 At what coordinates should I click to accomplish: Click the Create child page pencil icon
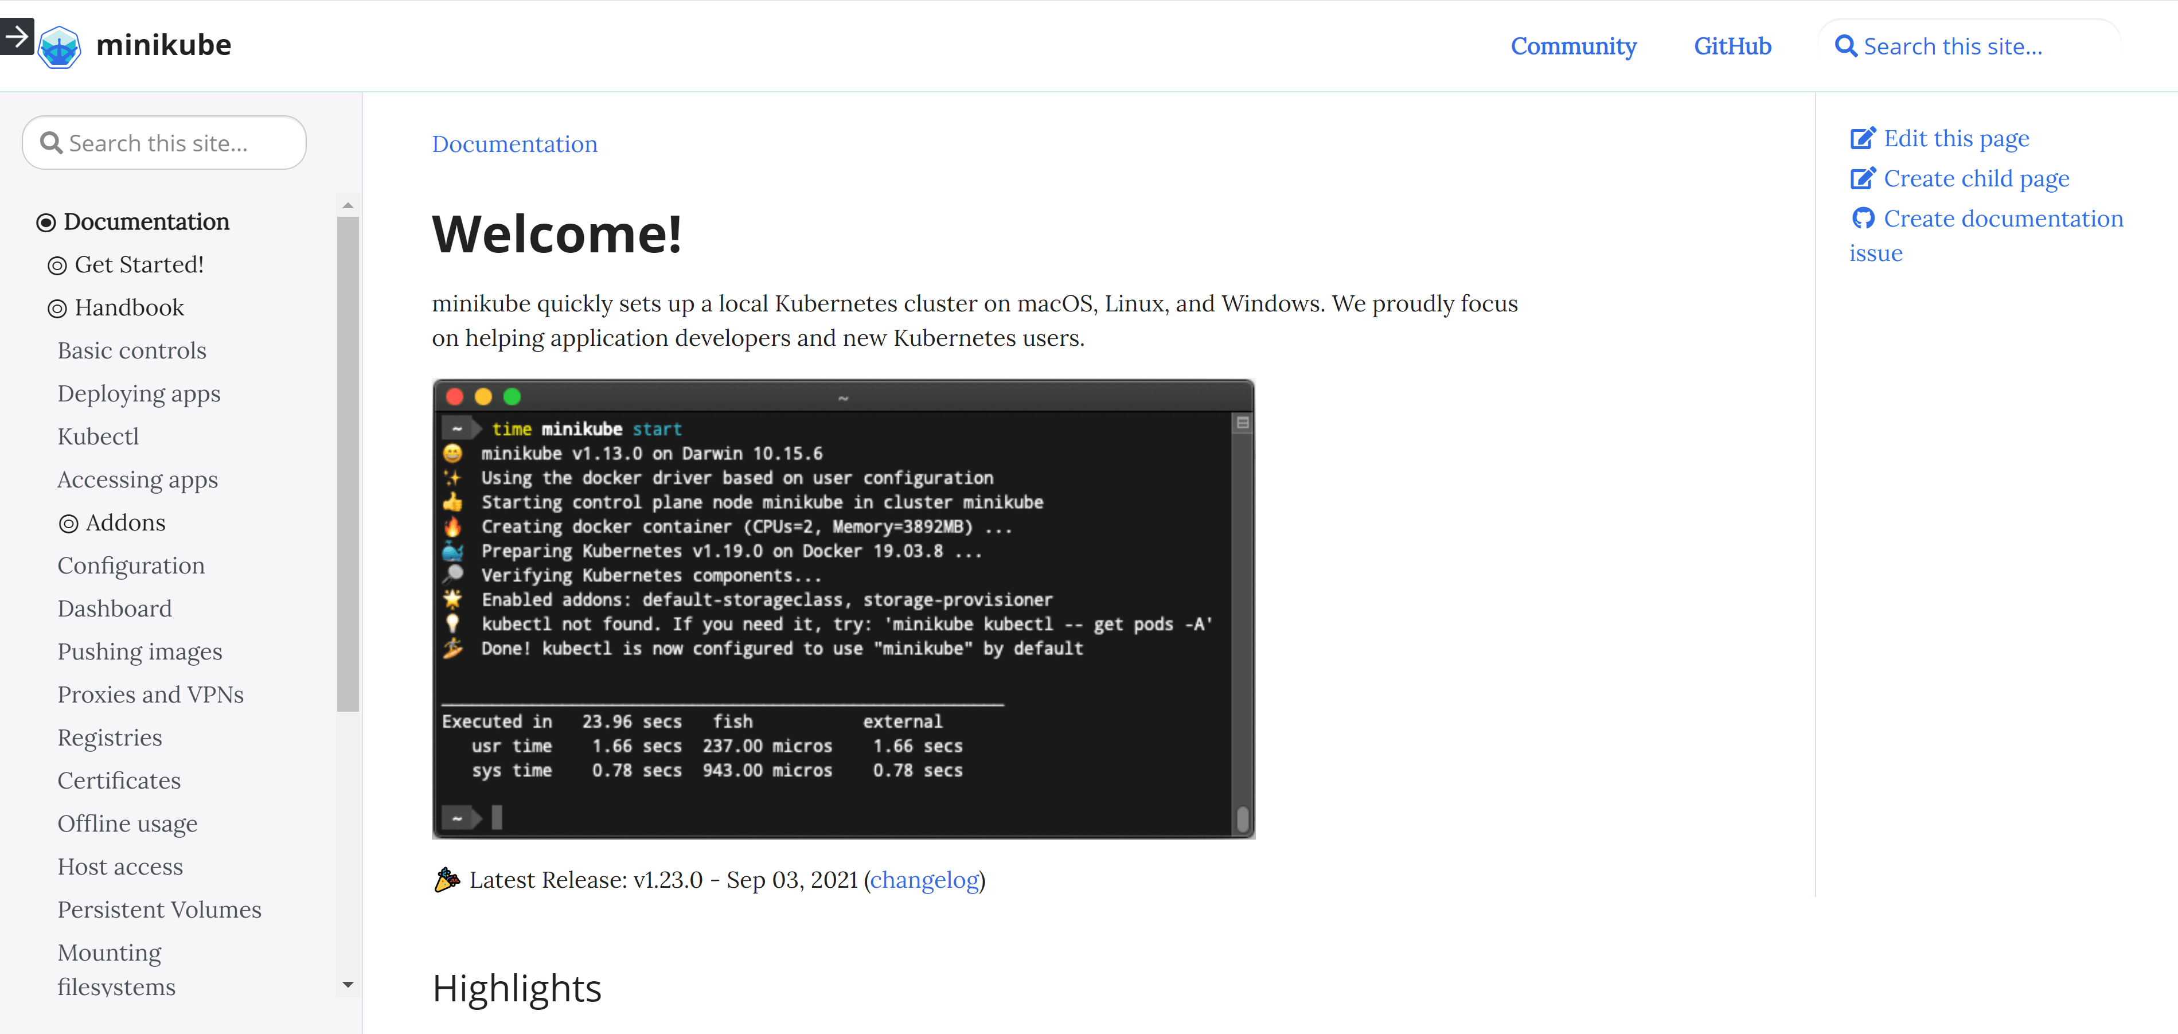tap(1863, 178)
